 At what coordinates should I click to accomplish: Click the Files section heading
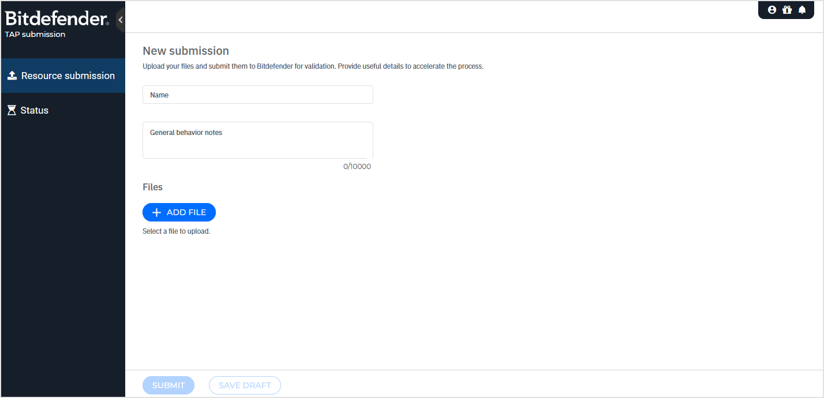[152, 187]
